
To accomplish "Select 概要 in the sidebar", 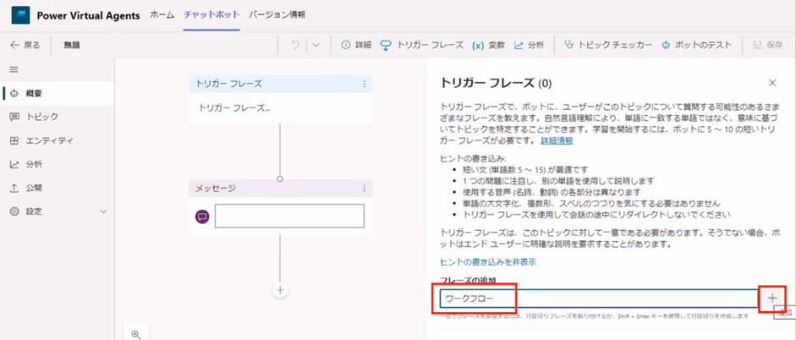I will click(x=58, y=93).
